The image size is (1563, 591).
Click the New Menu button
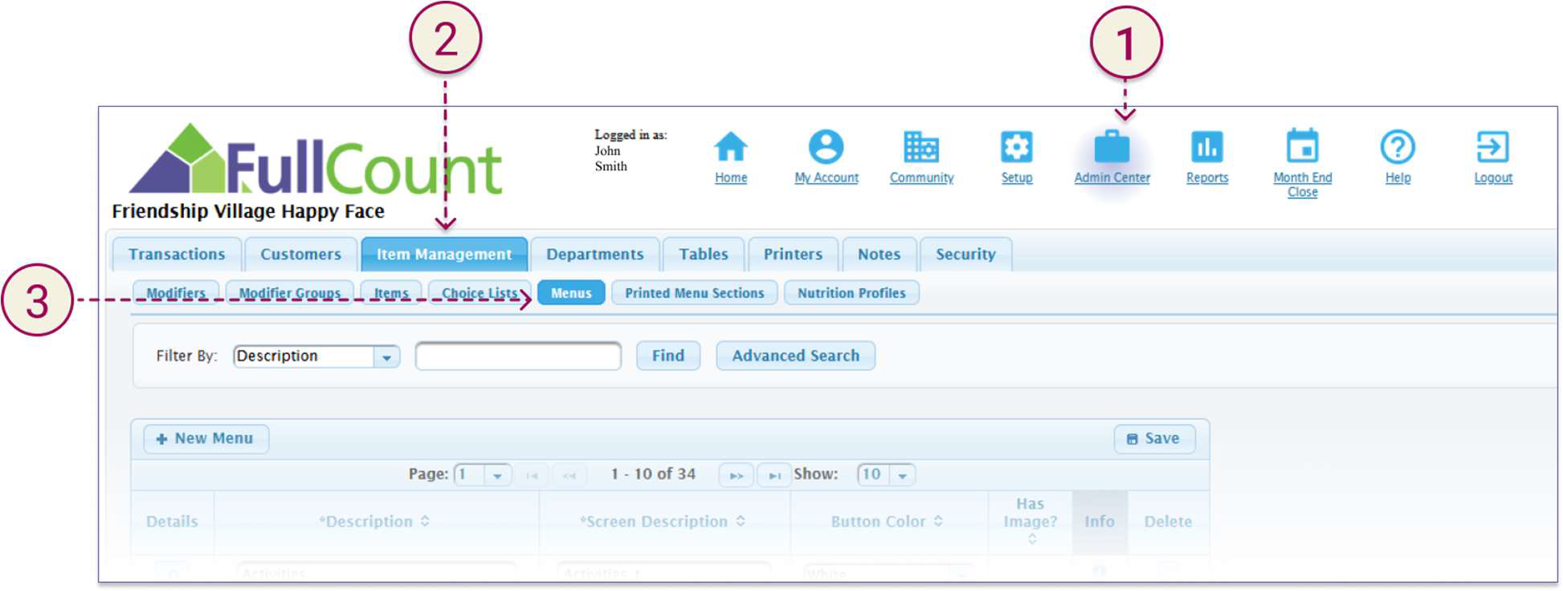(x=206, y=438)
